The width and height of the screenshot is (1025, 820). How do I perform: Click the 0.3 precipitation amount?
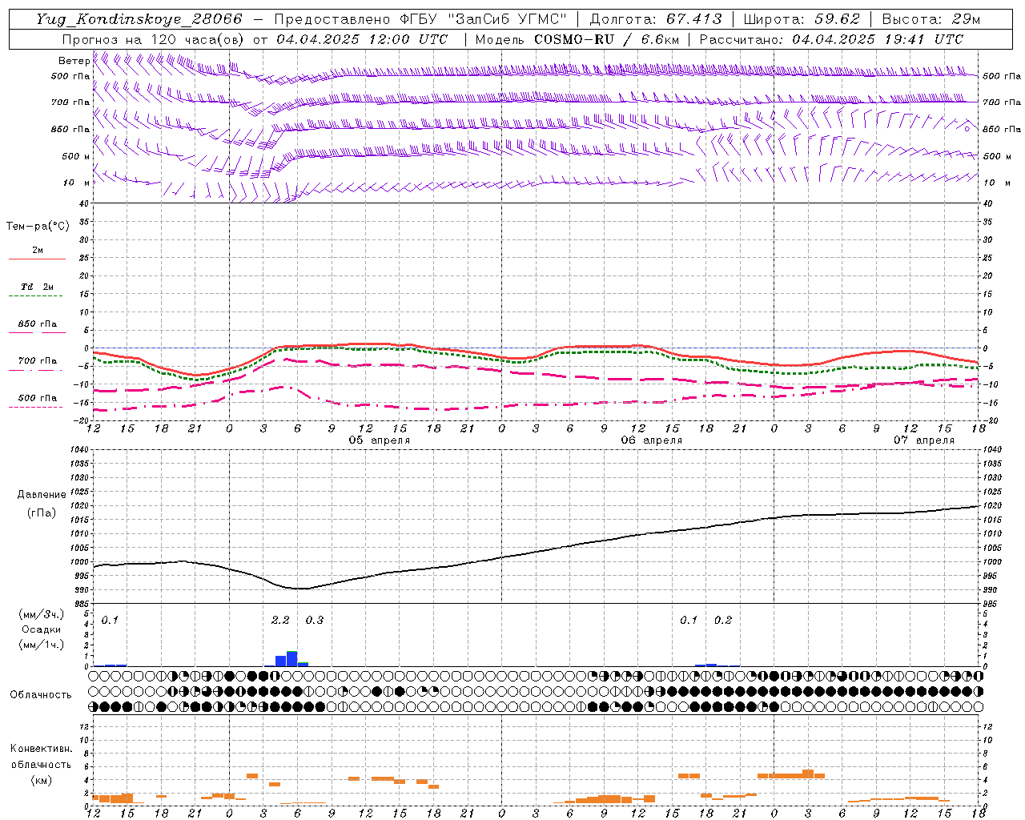click(315, 621)
